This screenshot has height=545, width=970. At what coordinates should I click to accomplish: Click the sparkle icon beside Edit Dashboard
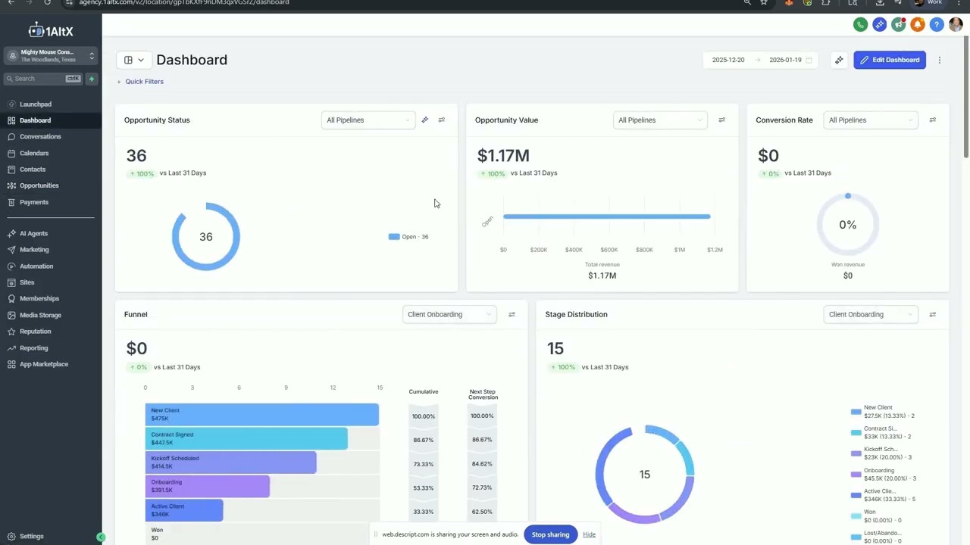[x=839, y=60]
